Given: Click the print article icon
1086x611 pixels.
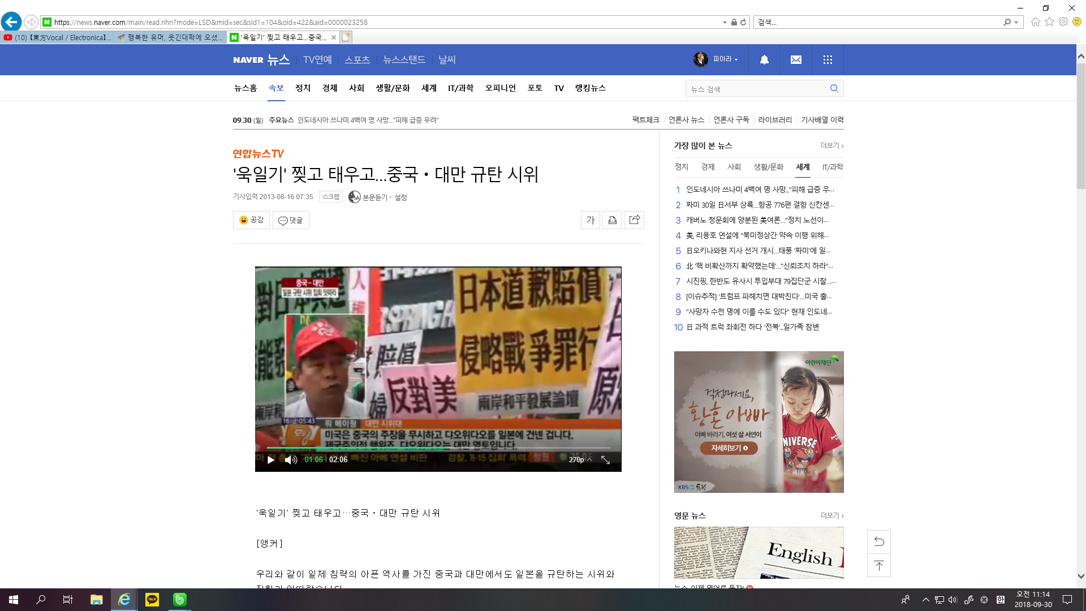Looking at the screenshot, I should pos(612,220).
